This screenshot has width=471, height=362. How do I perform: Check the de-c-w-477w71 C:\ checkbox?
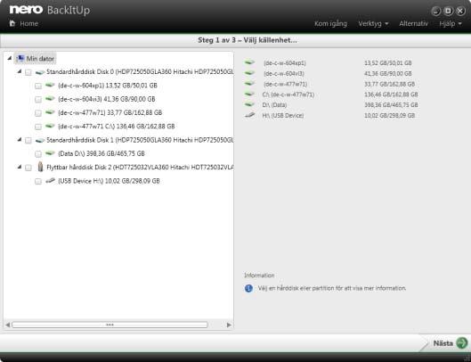point(38,127)
